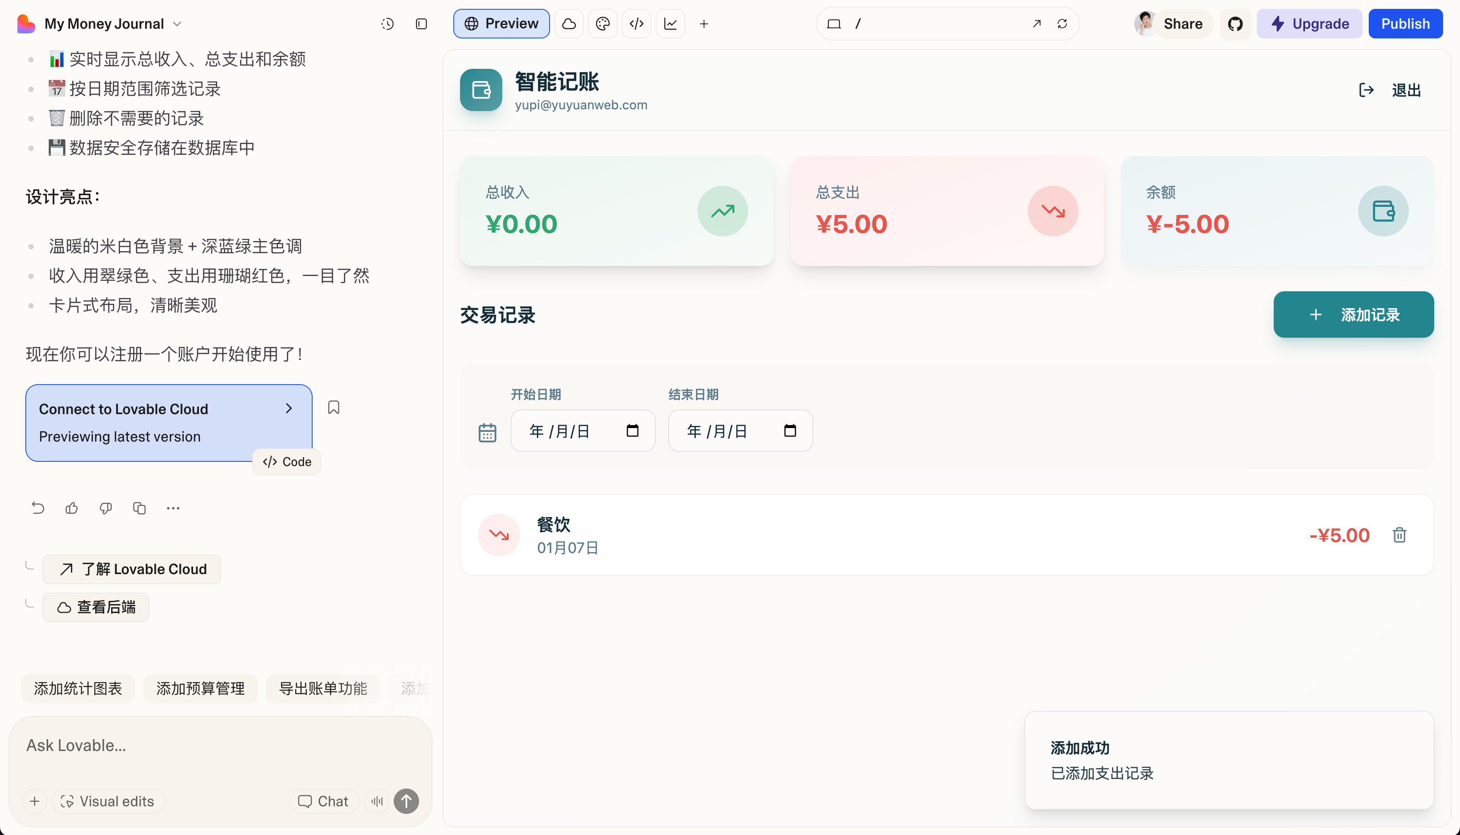Expand My Money Journal project dropdown
The image size is (1460, 835).
tap(177, 24)
